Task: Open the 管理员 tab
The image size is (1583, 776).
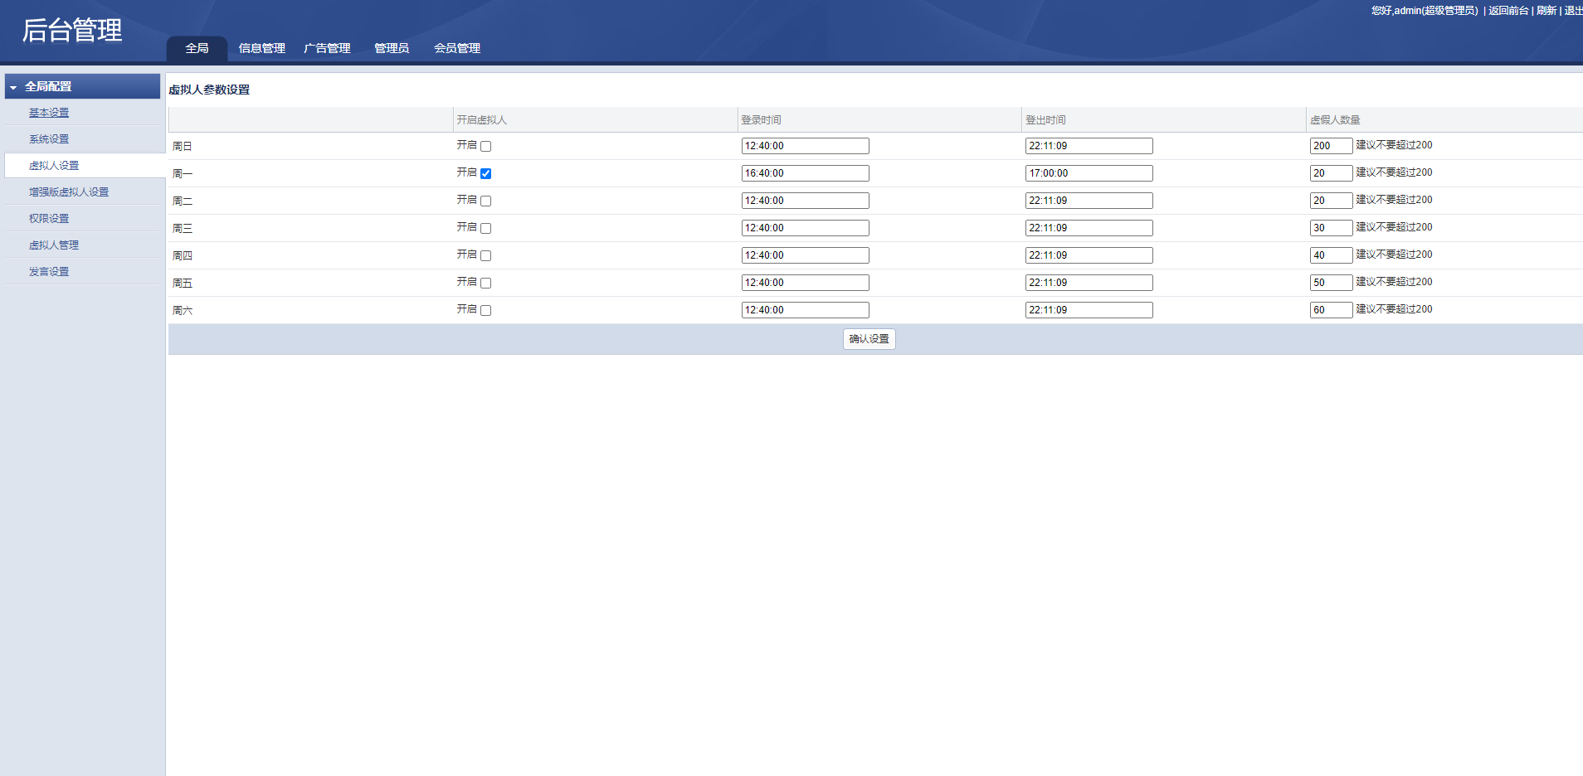Action: [x=392, y=48]
